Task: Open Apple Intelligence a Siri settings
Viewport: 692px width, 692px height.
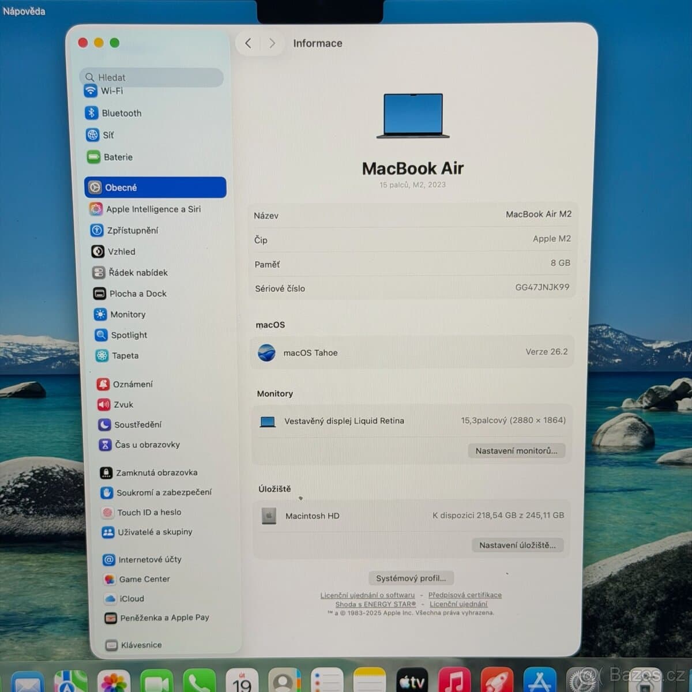Action: (145, 209)
